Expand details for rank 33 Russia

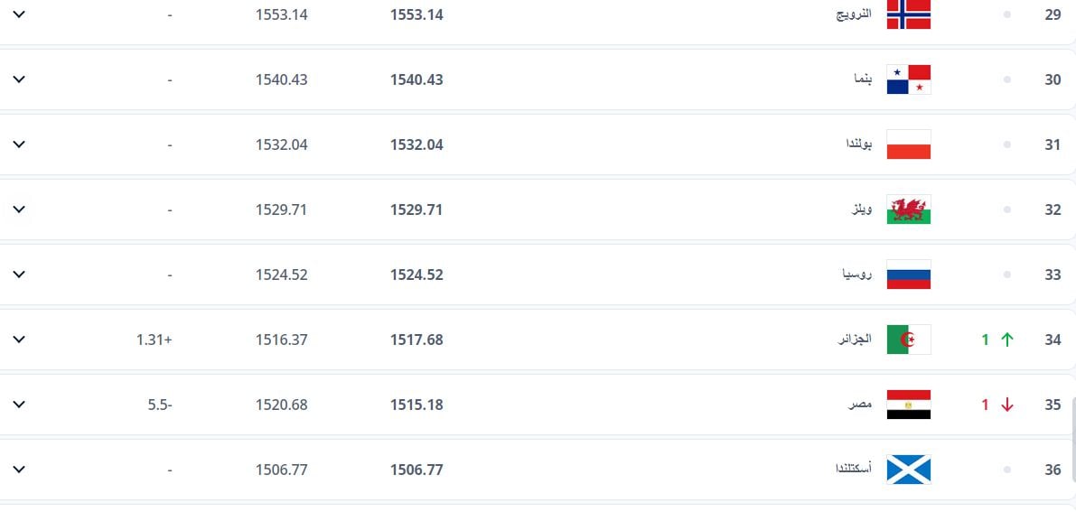[x=19, y=275]
